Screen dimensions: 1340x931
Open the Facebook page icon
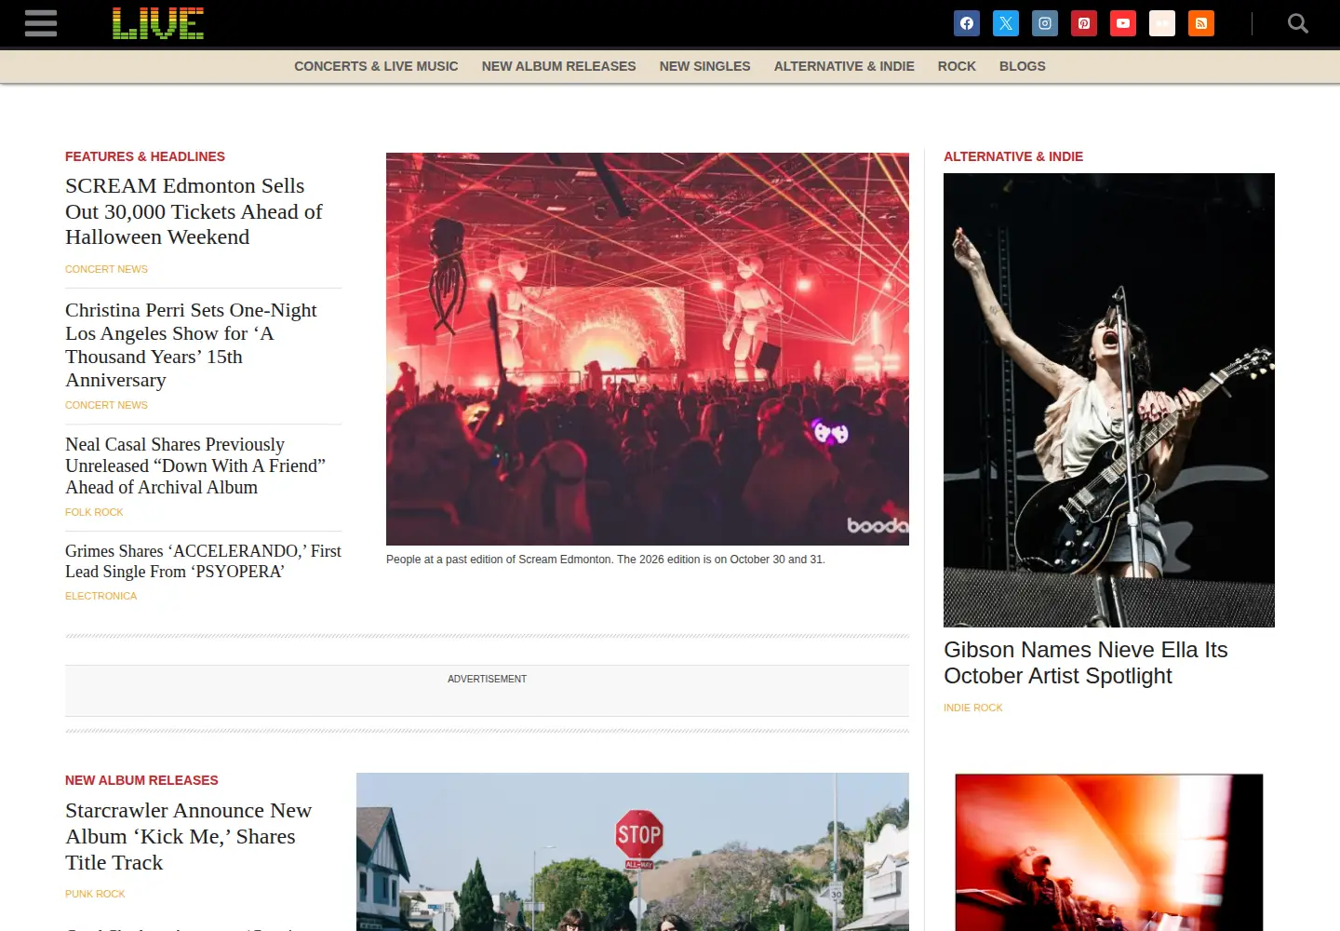[967, 23]
